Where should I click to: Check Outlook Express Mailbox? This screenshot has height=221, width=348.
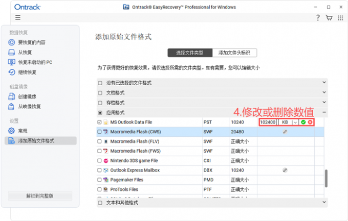click(x=99, y=170)
